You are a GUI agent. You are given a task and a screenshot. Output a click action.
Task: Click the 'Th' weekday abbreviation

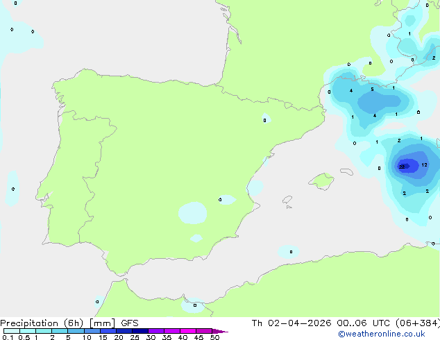click(257, 323)
